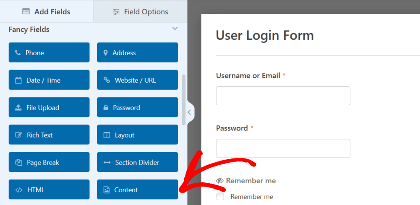Image resolution: width=420 pixels, height=205 pixels.
Task: Click the Address map pin icon
Action: coord(106,53)
